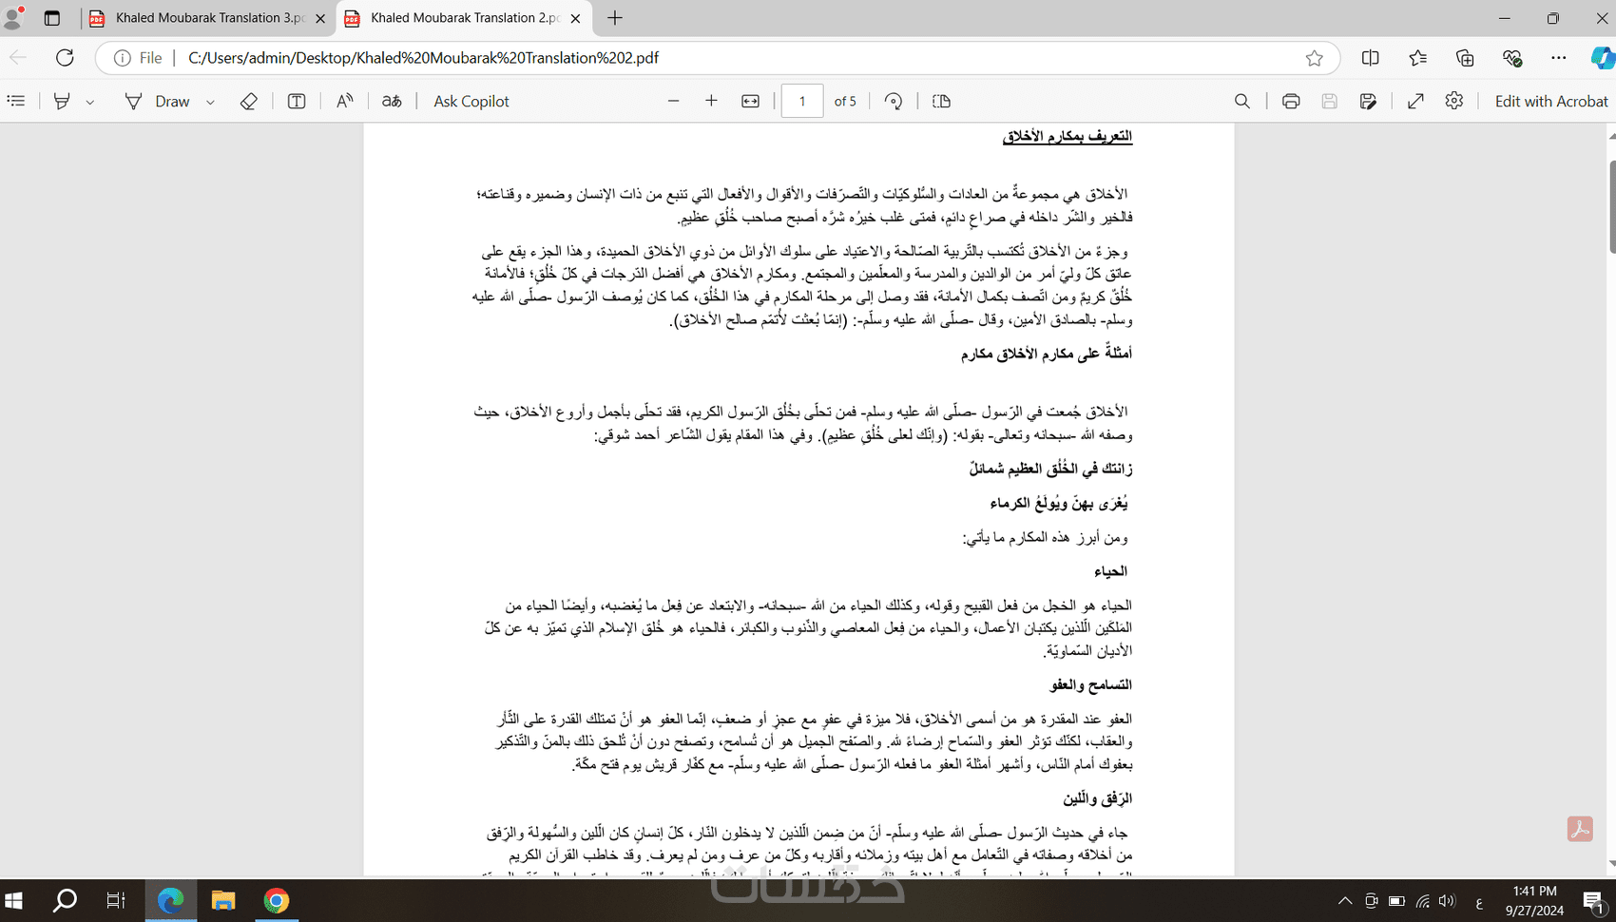This screenshot has width=1616, height=922.
Task: Open Ask Copilot
Action: [x=471, y=101]
